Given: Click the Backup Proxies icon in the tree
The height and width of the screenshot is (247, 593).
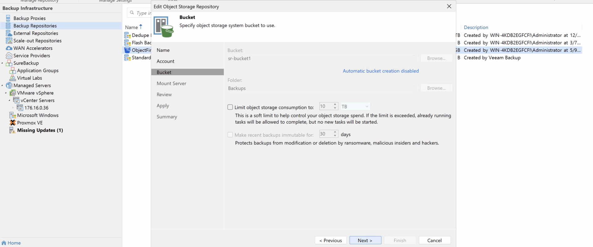Looking at the screenshot, I should point(8,18).
